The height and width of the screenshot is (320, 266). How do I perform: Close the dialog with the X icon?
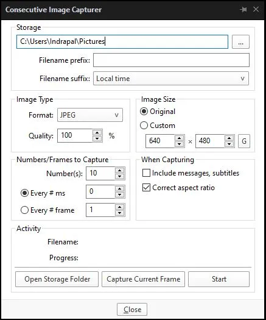[x=256, y=9]
